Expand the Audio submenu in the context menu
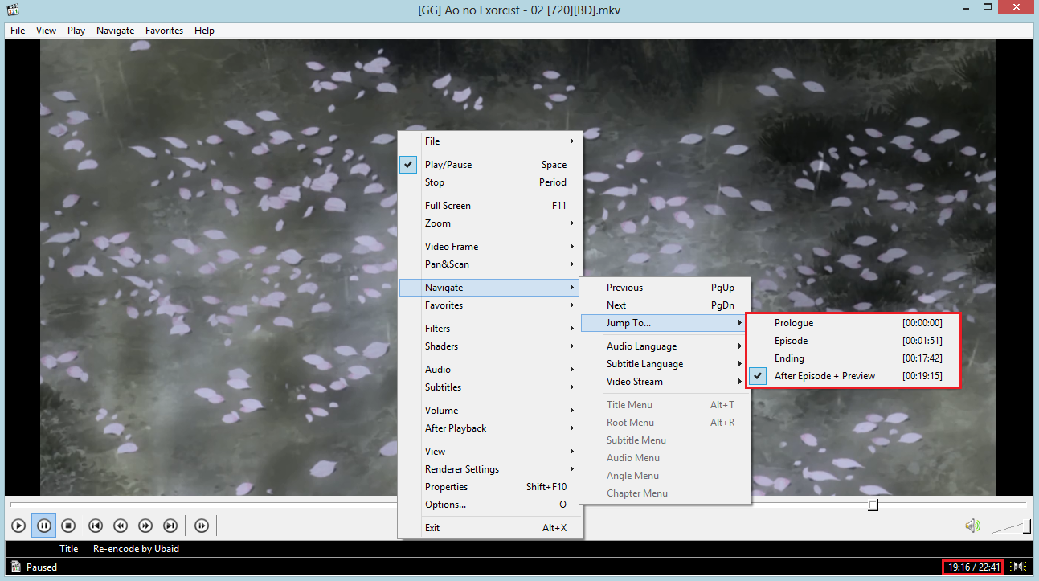The width and height of the screenshot is (1039, 581). click(x=491, y=370)
